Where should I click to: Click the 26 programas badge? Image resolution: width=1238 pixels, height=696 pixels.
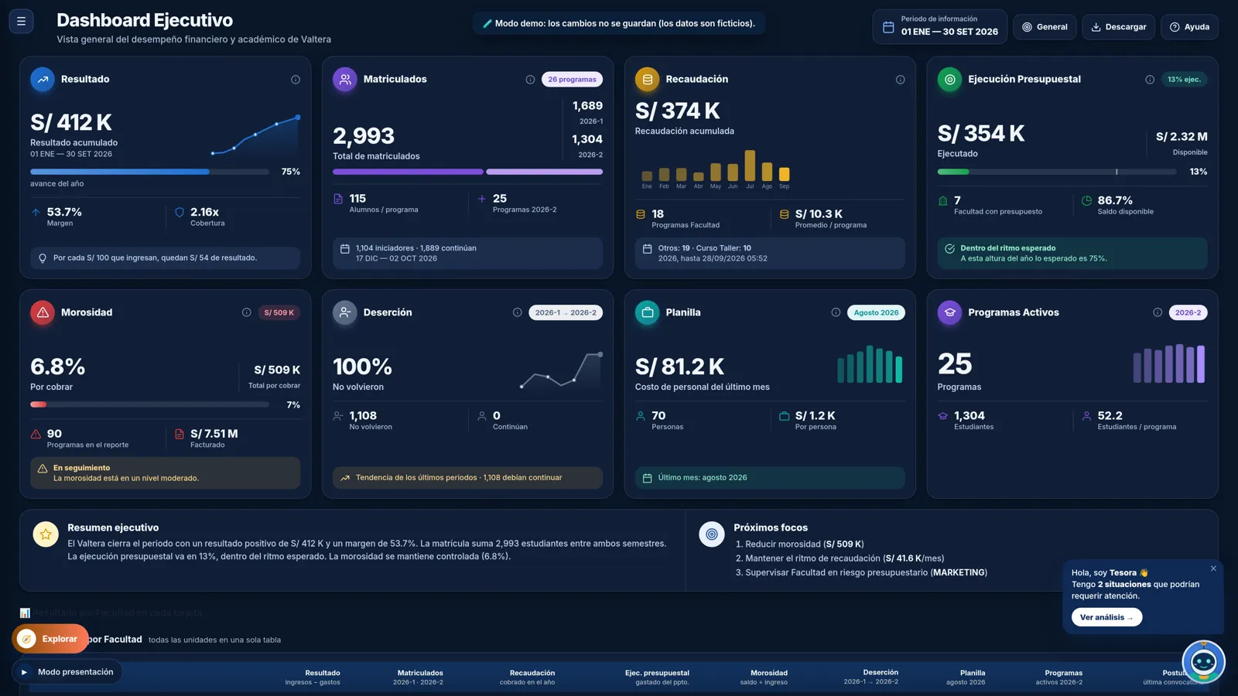coord(572,80)
